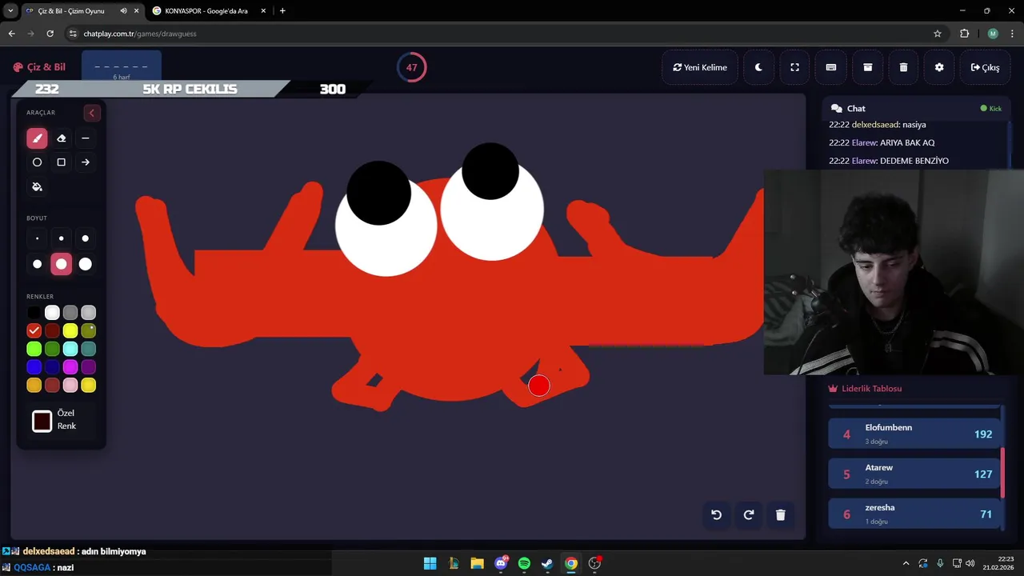
Task: Select the square shape tool
Action: coord(62,162)
